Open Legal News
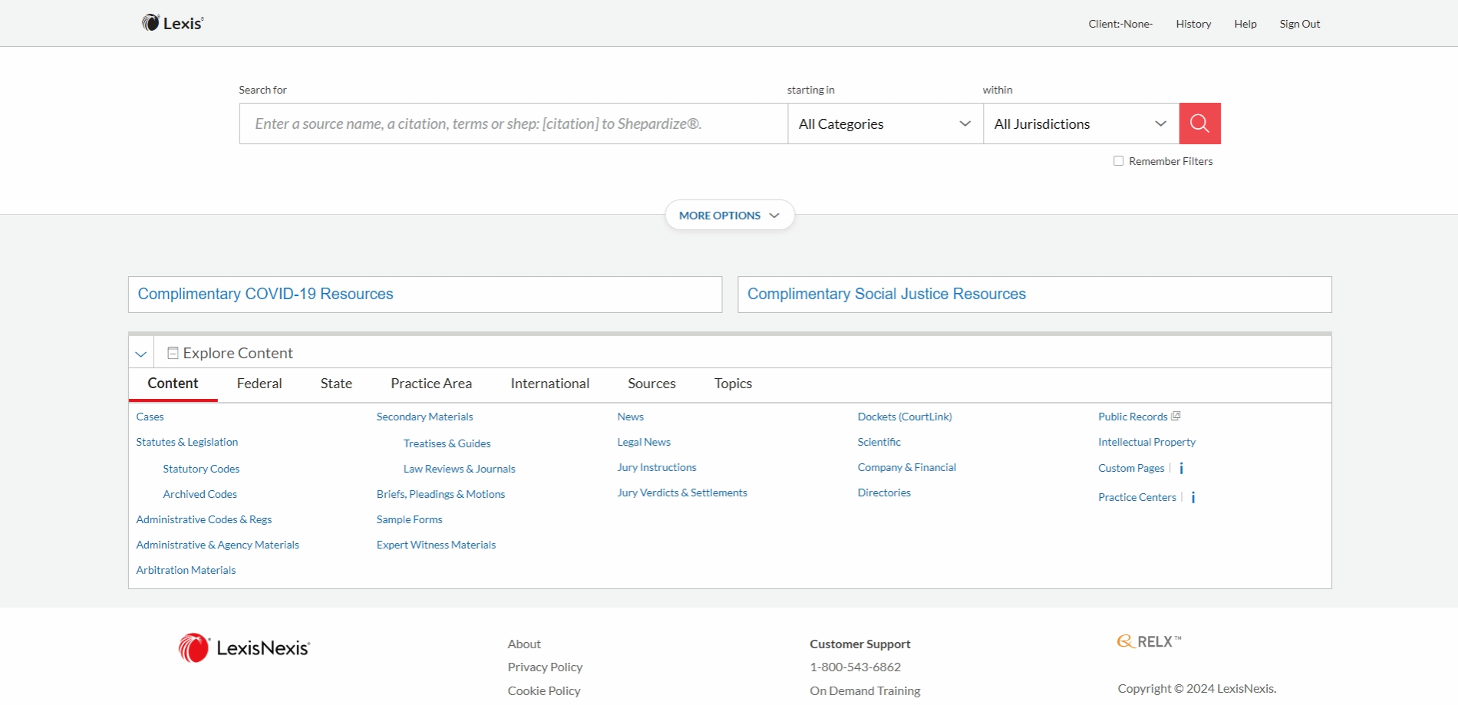 point(644,442)
